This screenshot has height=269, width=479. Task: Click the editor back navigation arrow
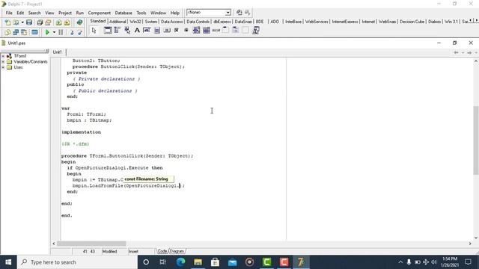tap(456, 52)
